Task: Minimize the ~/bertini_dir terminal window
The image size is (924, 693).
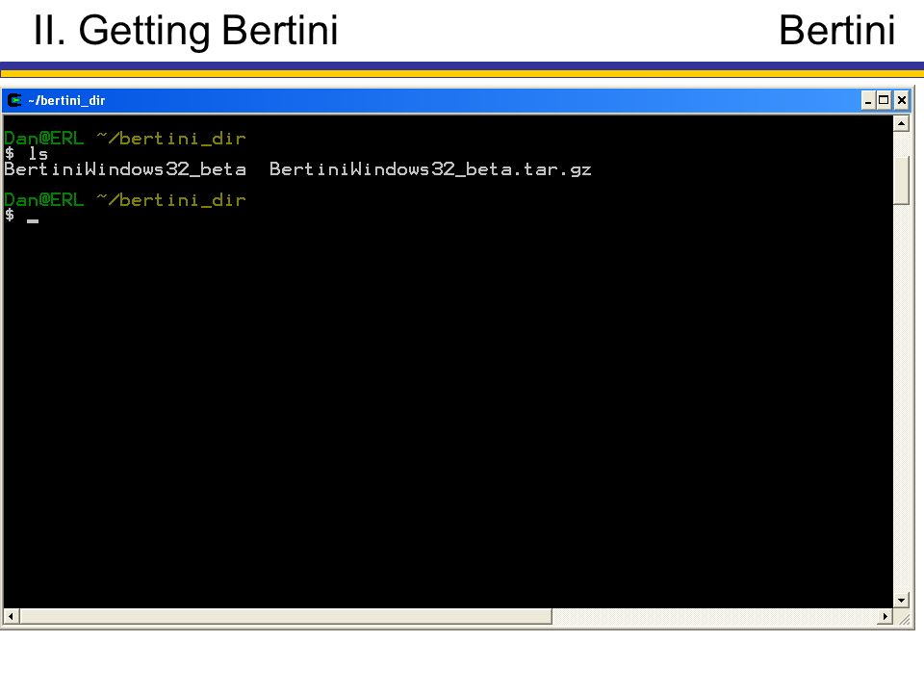Action: point(867,101)
